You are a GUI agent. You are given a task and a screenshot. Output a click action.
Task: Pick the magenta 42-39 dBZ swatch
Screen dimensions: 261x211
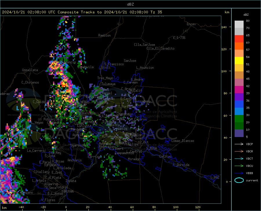tap(239, 90)
